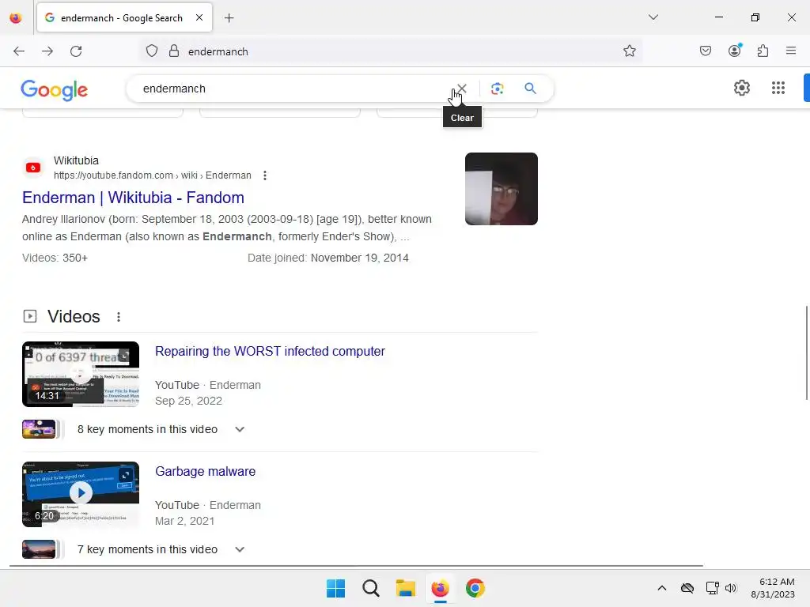Screen dimensions: 810x607
Task: Open the Extensions puzzle icon
Action: tap(763, 51)
